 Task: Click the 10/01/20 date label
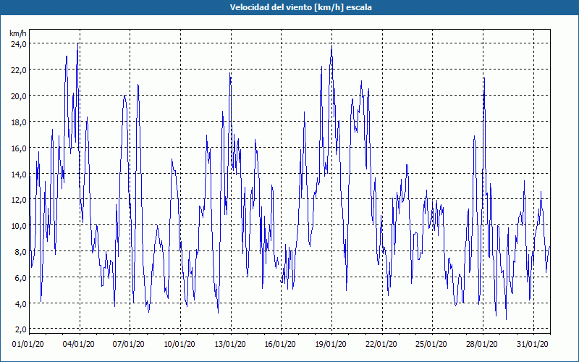point(179,344)
